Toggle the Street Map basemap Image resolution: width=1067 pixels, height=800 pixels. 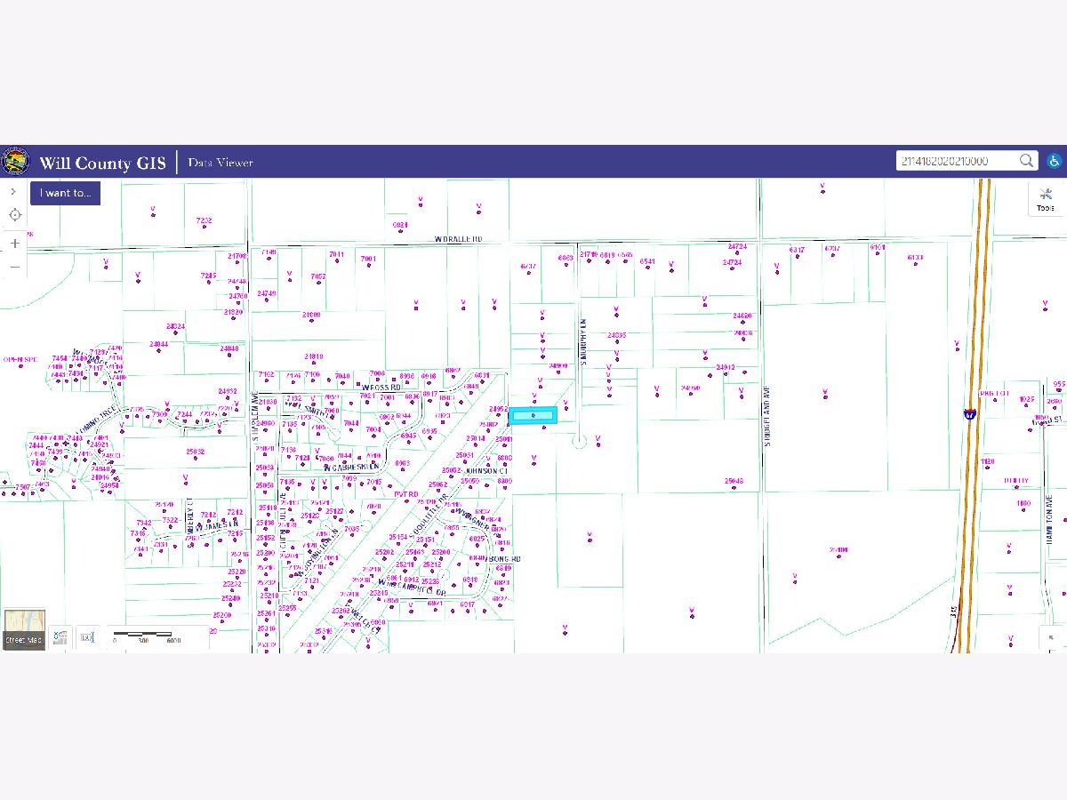click(23, 629)
